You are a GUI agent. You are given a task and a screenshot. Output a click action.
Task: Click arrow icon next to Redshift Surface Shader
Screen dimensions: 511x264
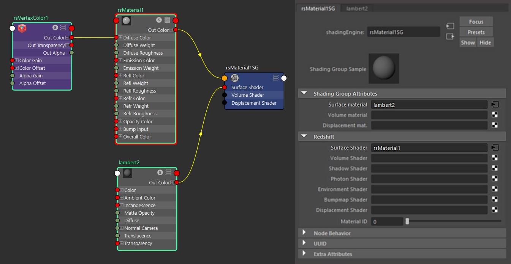tap(495, 148)
